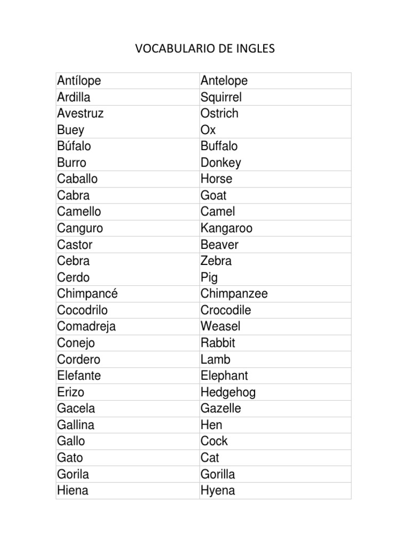
Task: Click the word 'Donkey'
Action: coord(221,162)
